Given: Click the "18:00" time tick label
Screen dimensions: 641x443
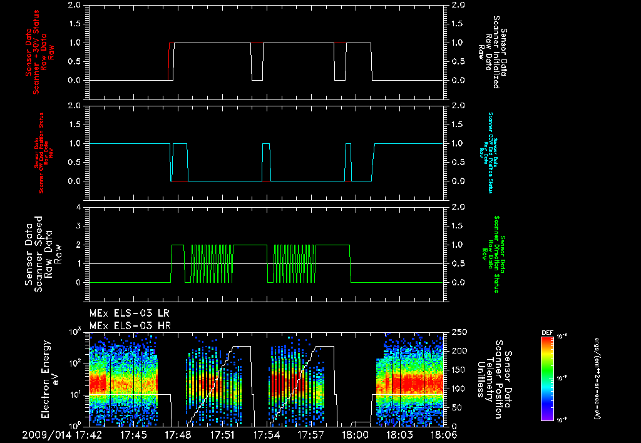Looking at the screenshot, I should (x=356, y=434).
